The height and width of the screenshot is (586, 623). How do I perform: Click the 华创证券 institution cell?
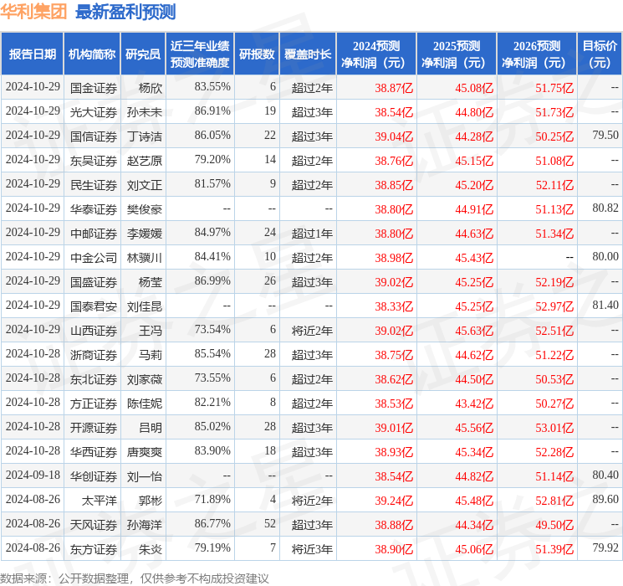coord(94,476)
